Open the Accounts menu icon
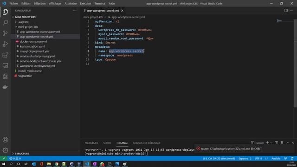297x167 pixels. 5,140
